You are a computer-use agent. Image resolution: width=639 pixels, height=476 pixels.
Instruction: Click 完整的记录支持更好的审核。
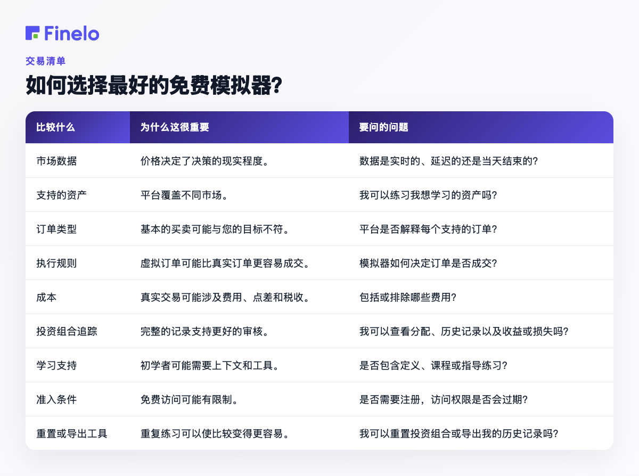tap(204, 331)
